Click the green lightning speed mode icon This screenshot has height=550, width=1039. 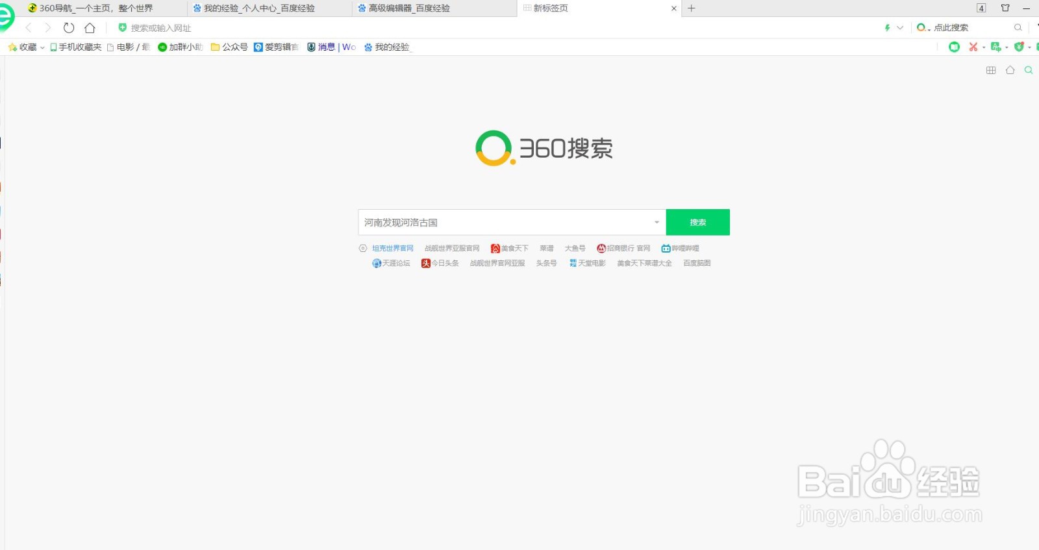click(x=887, y=28)
